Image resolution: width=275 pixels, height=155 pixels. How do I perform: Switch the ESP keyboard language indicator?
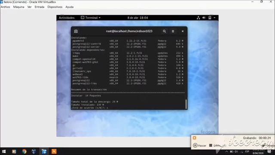point(247,152)
